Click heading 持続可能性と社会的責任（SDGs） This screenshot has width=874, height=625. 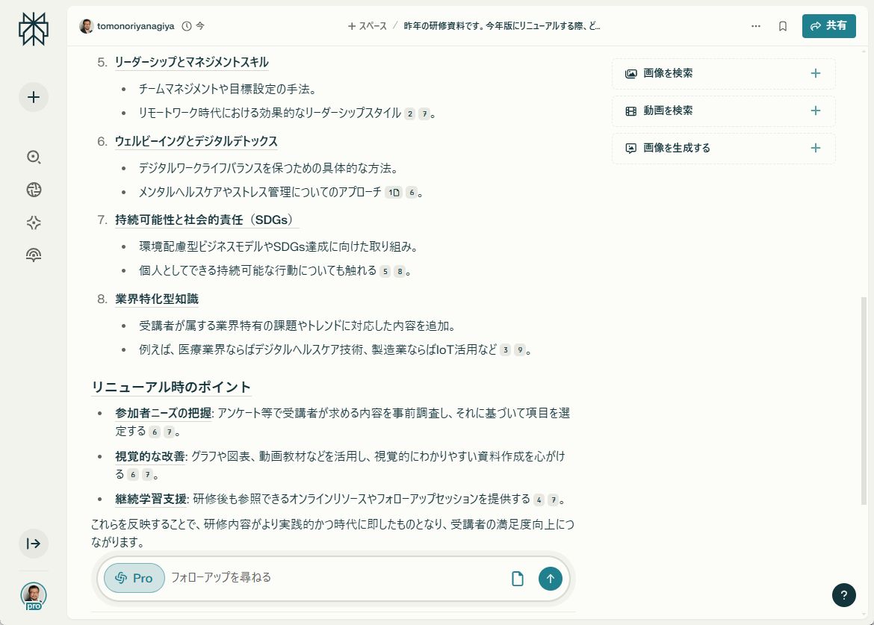(207, 220)
